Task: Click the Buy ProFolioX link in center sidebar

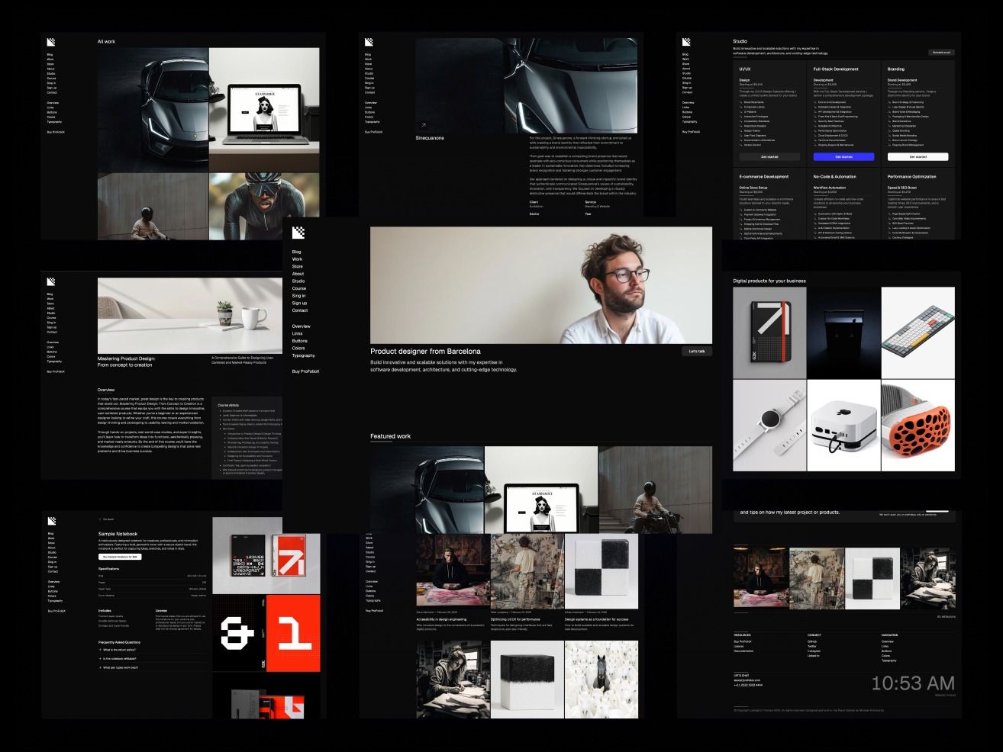Action: click(x=305, y=371)
